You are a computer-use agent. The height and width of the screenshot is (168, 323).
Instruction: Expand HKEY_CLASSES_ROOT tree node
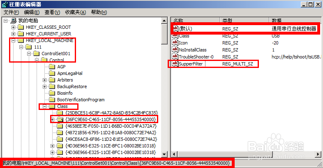(x=14, y=27)
